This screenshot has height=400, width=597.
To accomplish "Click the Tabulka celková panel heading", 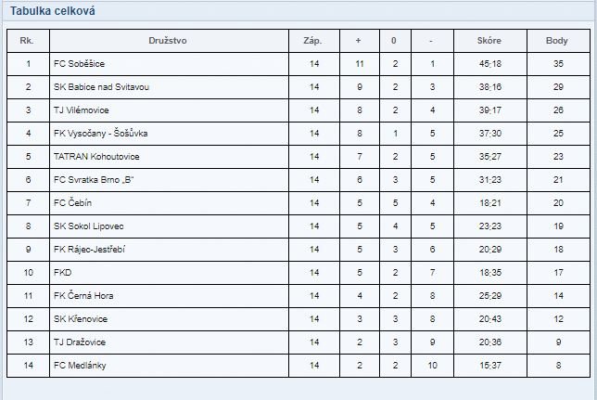I will click(x=53, y=11).
